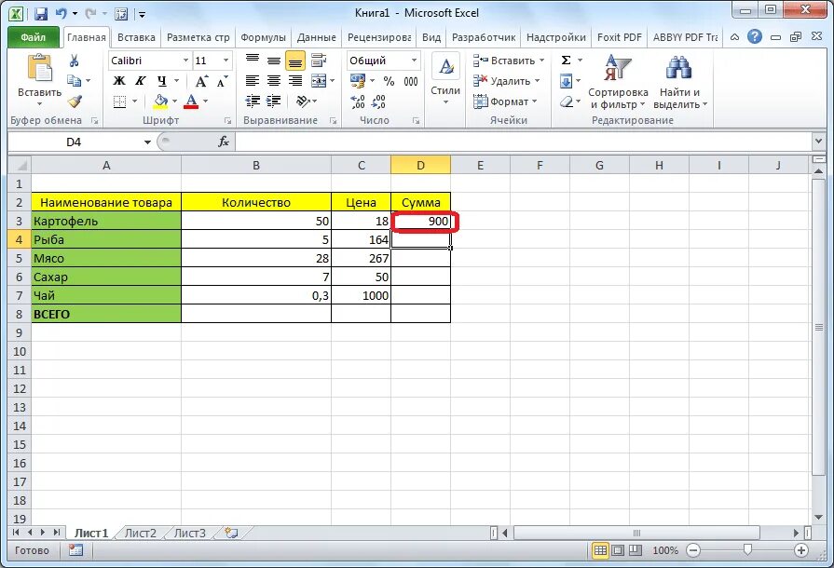This screenshot has height=568, width=834.
Task: Toggle bold Ж formatting
Action: point(119,81)
